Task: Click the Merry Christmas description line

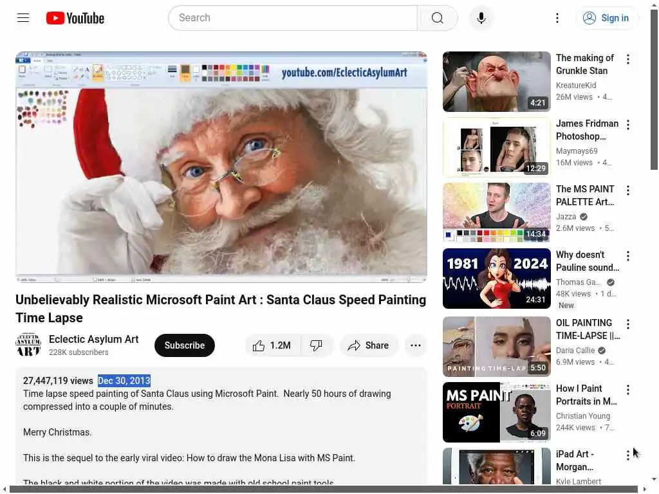Action: tap(57, 432)
